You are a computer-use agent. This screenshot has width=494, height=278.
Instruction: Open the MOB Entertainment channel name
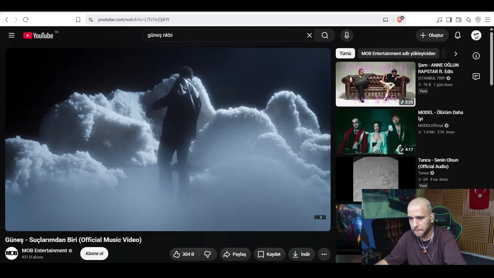(x=44, y=251)
